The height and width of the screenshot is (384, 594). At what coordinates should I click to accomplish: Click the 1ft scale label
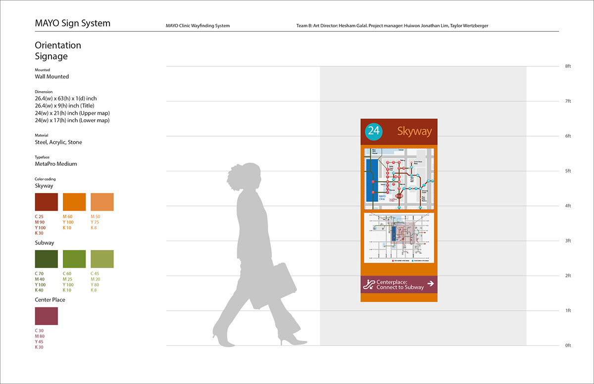tap(568, 310)
